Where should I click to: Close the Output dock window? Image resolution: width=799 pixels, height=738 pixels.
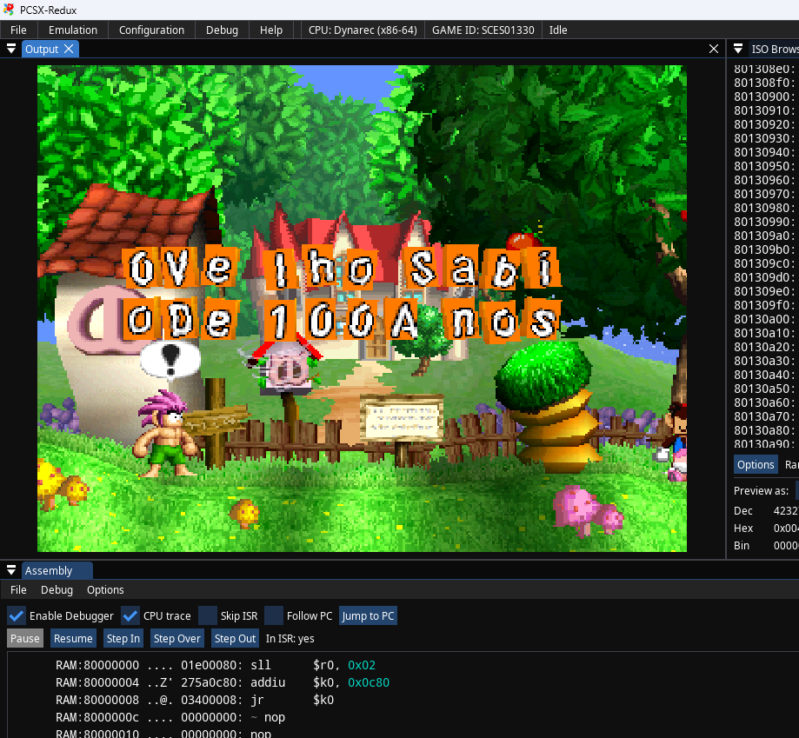click(x=714, y=49)
